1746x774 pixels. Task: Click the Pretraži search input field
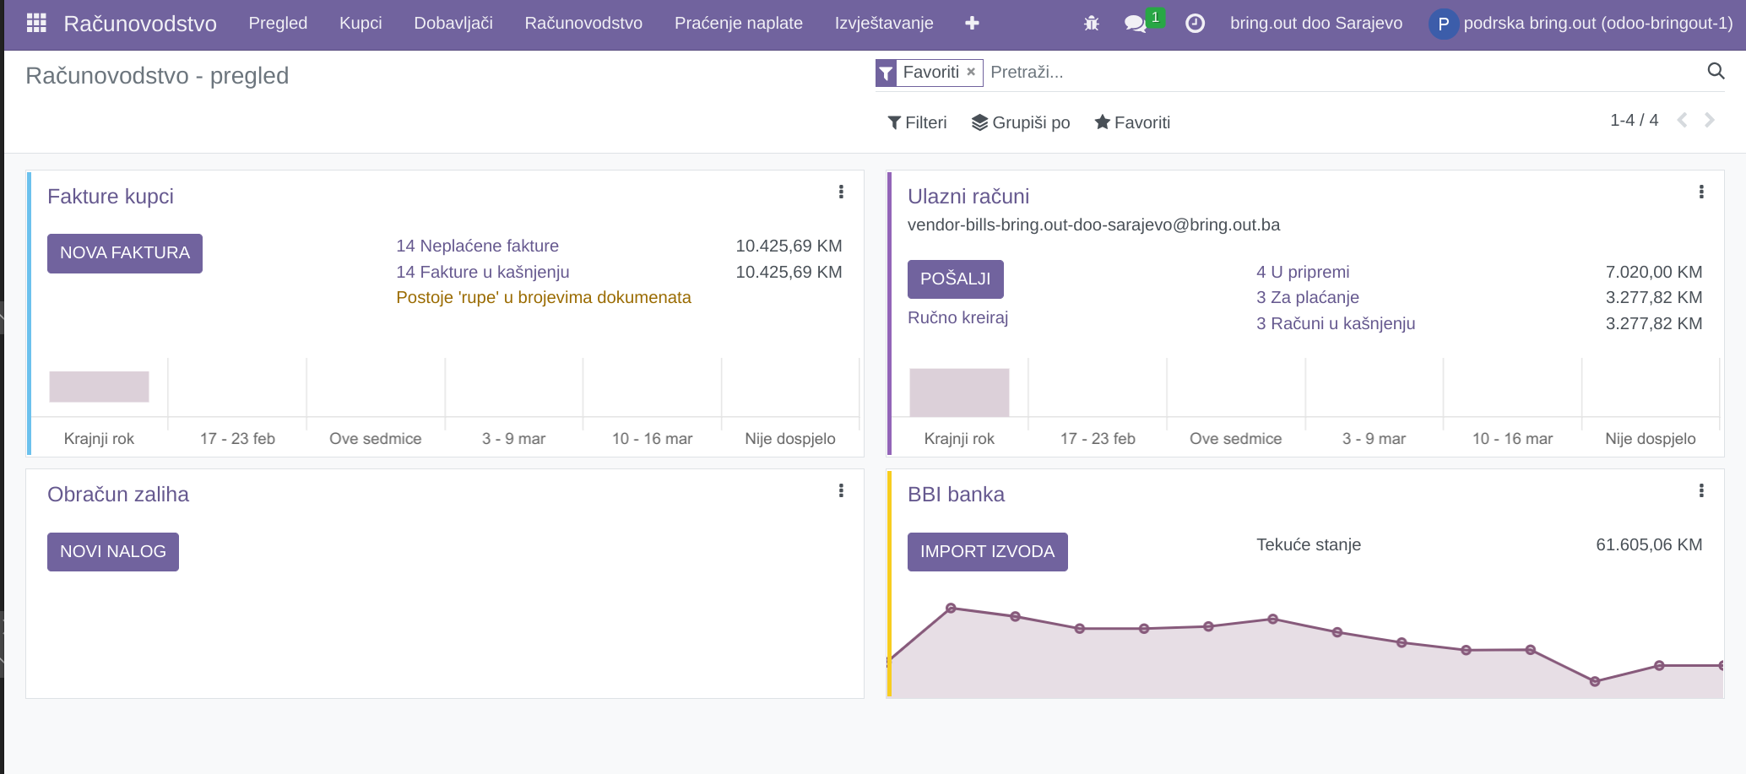(1342, 72)
